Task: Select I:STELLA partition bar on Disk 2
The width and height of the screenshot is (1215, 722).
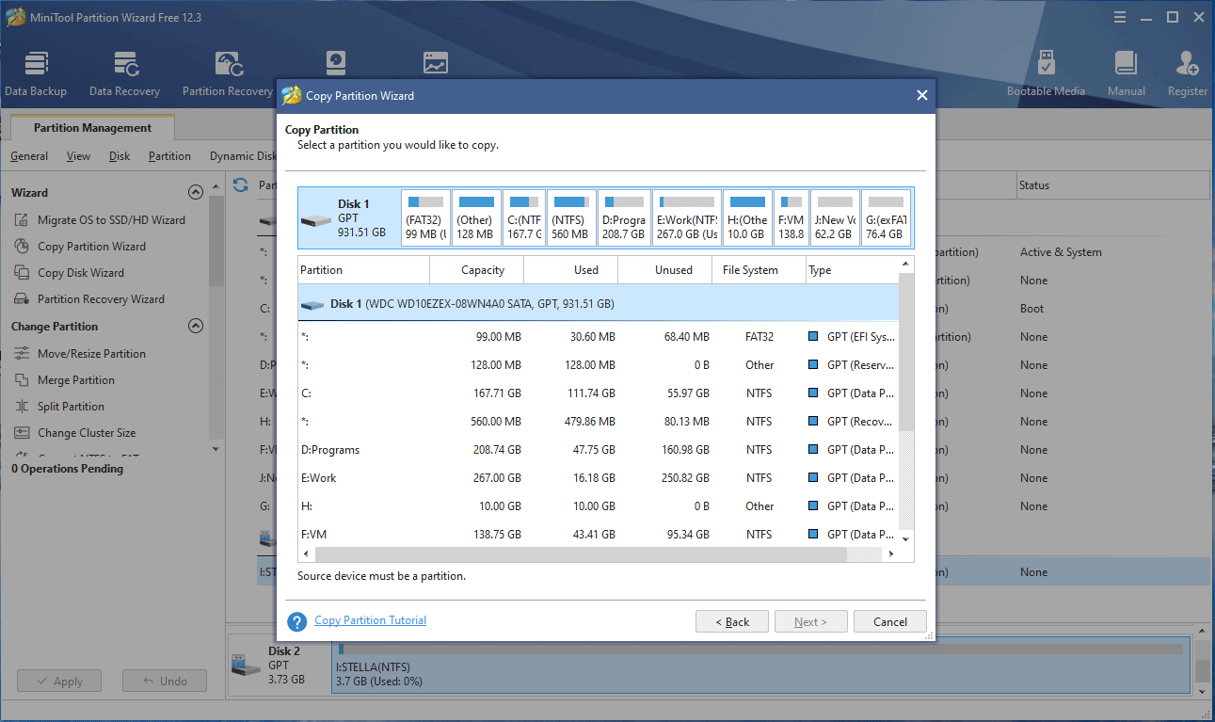Action: [760, 666]
